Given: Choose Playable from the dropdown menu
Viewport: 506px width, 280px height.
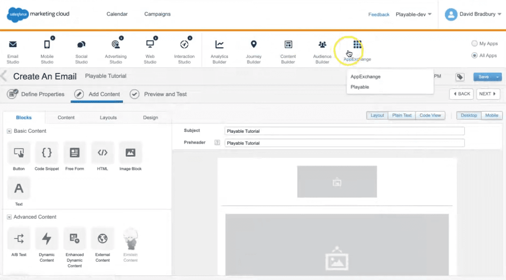Looking at the screenshot, I should point(360,87).
